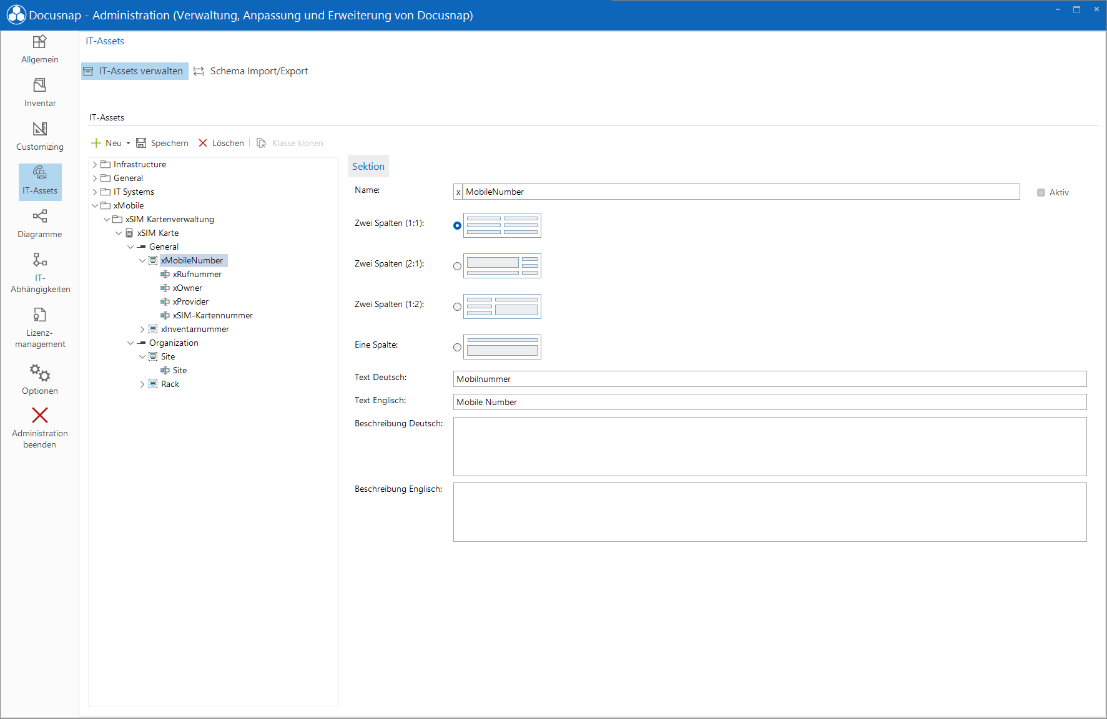Expand the Infrastructure tree folder
Image resolution: width=1107 pixels, height=719 pixels.
pyautogui.click(x=95, y=164)
